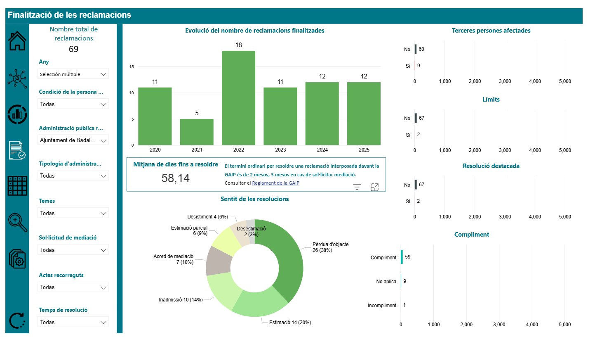
Task: Select the 2022 bar in evolution chart
Action: (238, 98)
